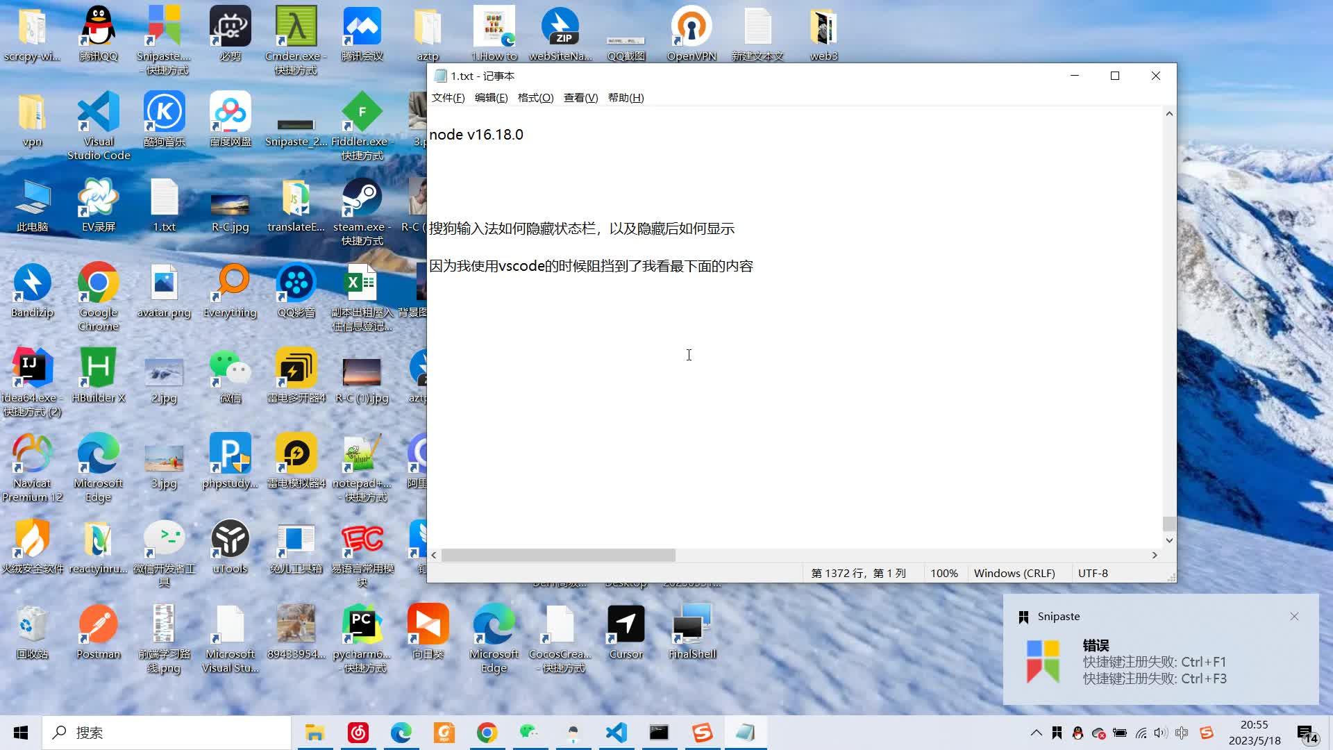The image size is (1333, 750).
Task: Open the 编辑(E) menu in Notepad
Action: [491, 98]
